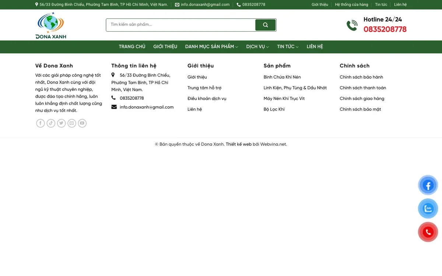
Task: Open the Chính sách thanh toán link
Action: 363,88
